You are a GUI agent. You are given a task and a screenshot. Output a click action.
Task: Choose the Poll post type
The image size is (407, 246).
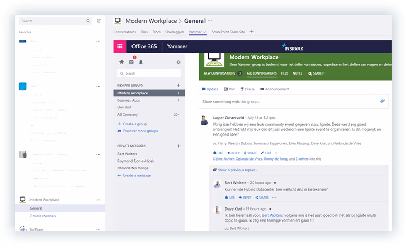point(229,89)
